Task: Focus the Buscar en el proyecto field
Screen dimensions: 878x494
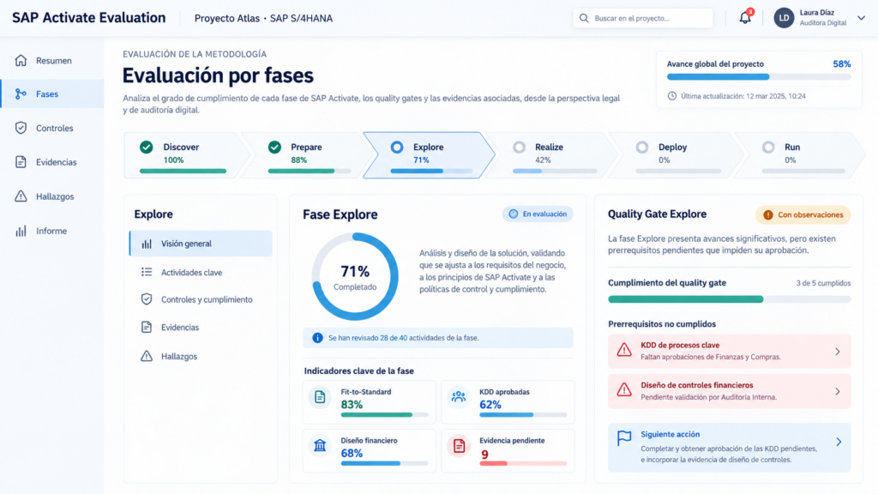Action: [x=643, y=18]
